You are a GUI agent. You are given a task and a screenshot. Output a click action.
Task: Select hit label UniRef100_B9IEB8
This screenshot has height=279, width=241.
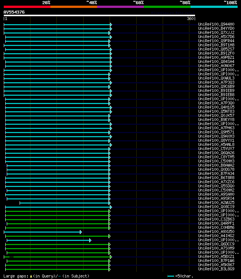216,95
